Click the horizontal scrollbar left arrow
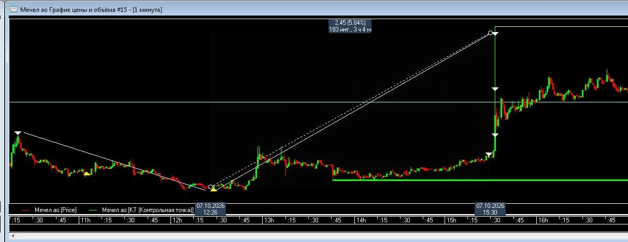Screen dimensions: 628x242 pos(13,236)
